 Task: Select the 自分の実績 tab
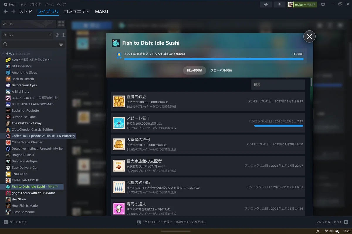(x=194, y=70)
